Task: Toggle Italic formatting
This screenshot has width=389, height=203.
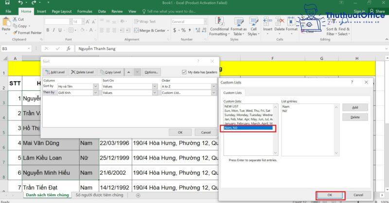Action: click(53, 30)
